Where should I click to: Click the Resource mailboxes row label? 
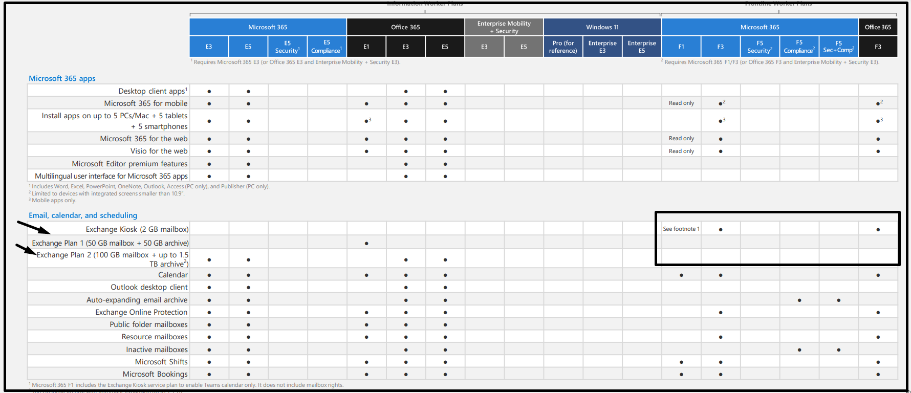pyautogui.click(x=155, y=337)
